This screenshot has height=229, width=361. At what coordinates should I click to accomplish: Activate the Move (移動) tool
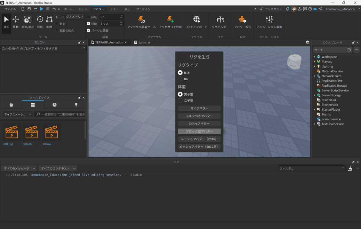16,22
